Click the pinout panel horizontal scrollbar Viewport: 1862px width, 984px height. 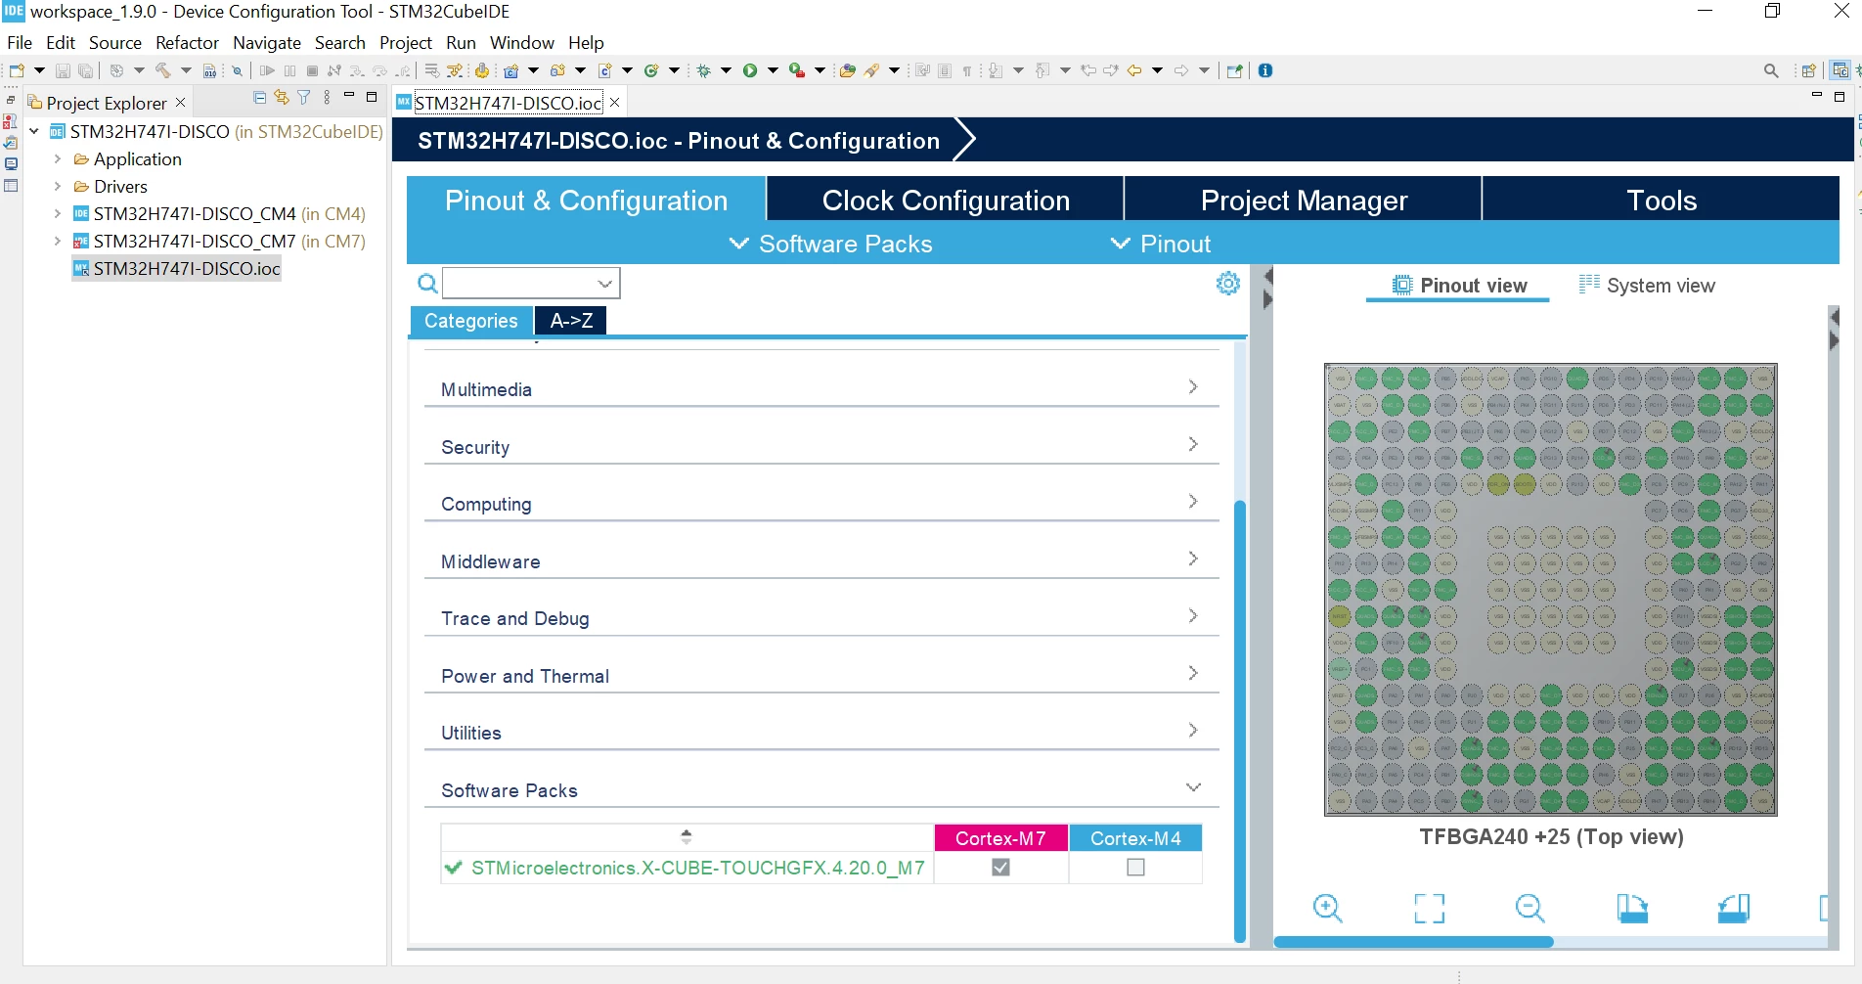click(x=1413, y=942)
